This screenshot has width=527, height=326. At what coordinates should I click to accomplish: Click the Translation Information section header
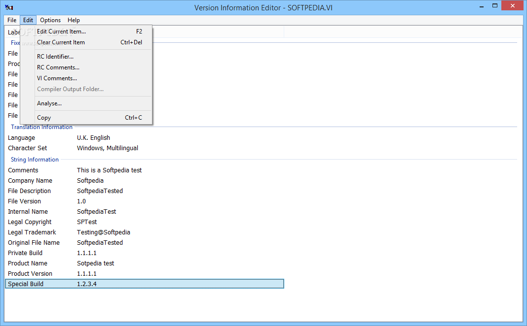coord(41,127)
